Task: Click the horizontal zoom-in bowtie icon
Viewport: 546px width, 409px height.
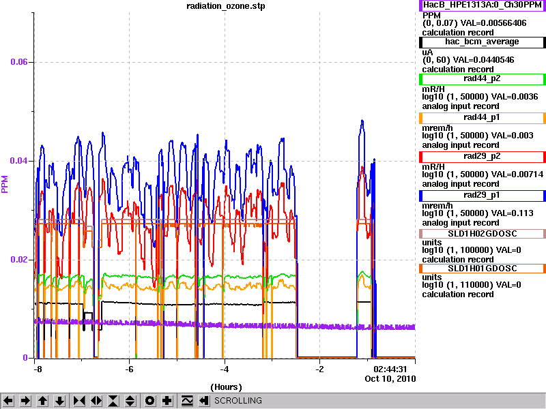Action: point(79,401)
